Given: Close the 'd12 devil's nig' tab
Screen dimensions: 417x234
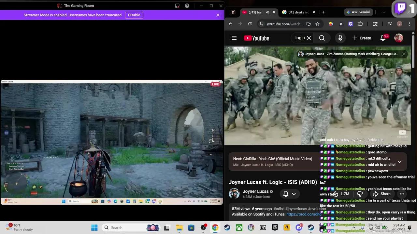Looking at the screenshot, I should (x=314, y=12).
